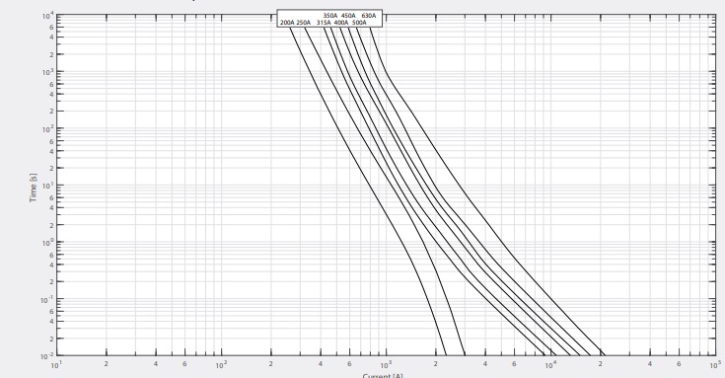Select the 10^3 tick label on Current axis
This screenshot has width=725, height=378.
click(386, 365)
